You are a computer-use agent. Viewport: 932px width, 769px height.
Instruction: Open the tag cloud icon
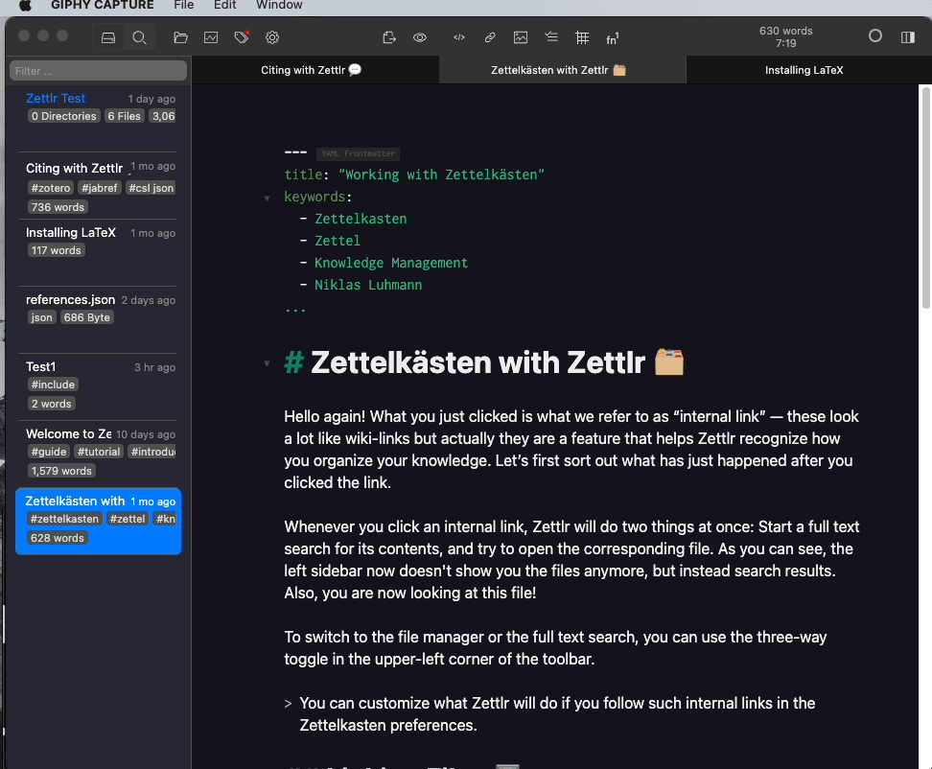(x=242, y=37)
